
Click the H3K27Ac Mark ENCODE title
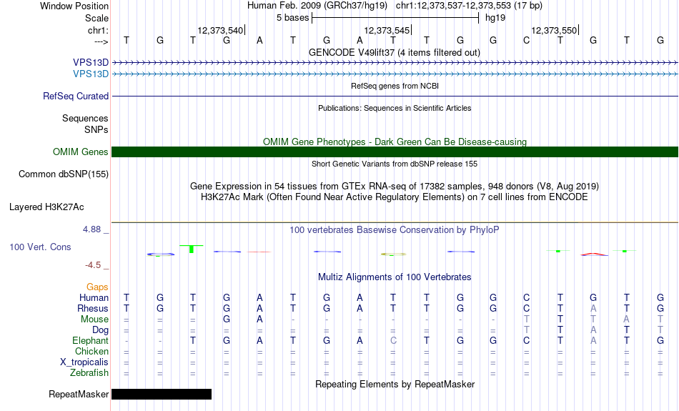click(x=395, y=197)
